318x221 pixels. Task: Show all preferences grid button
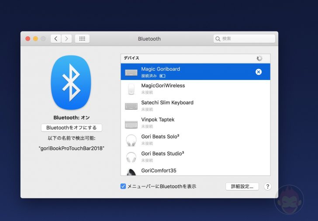82,38
